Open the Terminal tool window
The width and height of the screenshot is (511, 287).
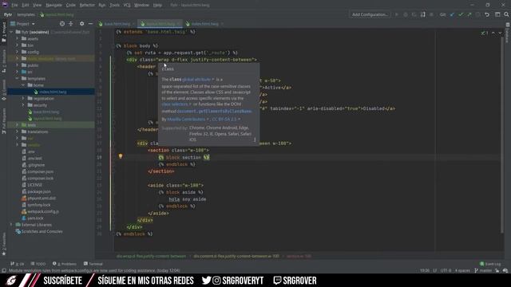pyautogui.click(x=93, y=264)
